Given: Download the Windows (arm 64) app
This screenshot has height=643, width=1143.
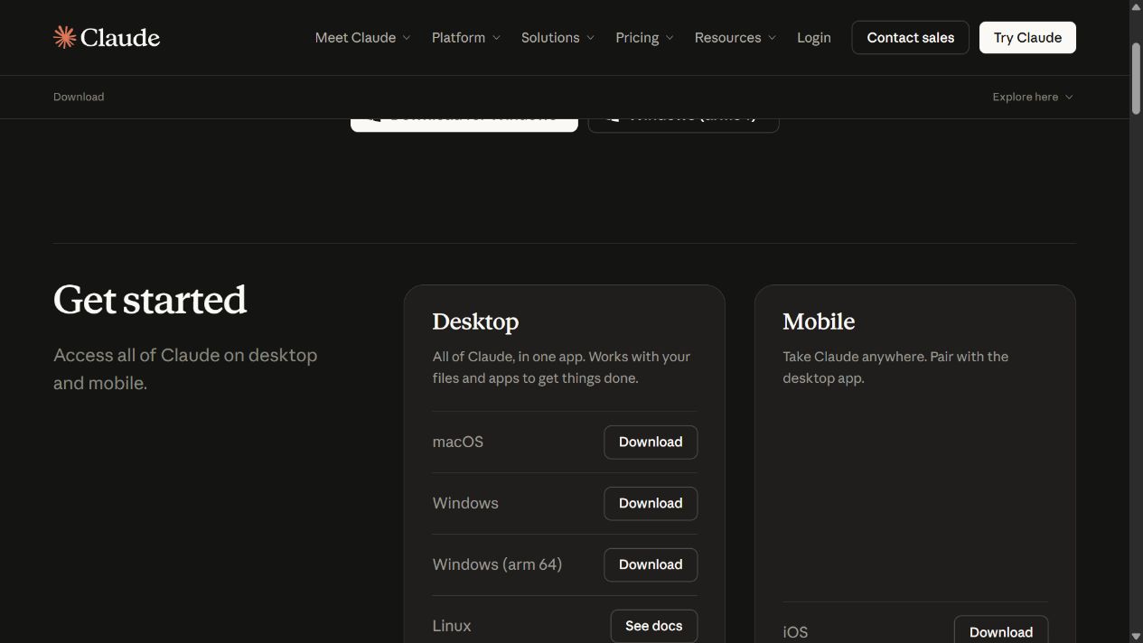Looking at the screenshot, I should (x=651, y=564).
